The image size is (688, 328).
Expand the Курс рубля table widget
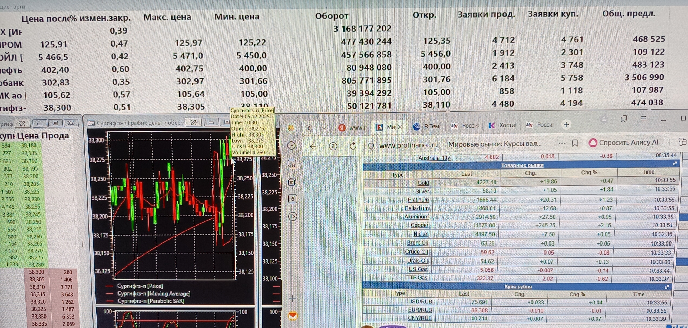667,287
